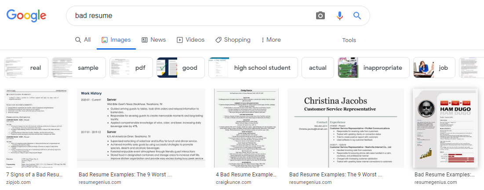Viewport: 484px width, 190px height.
Task: Filter results by 'real' chip
Action: tap(26, 68)
